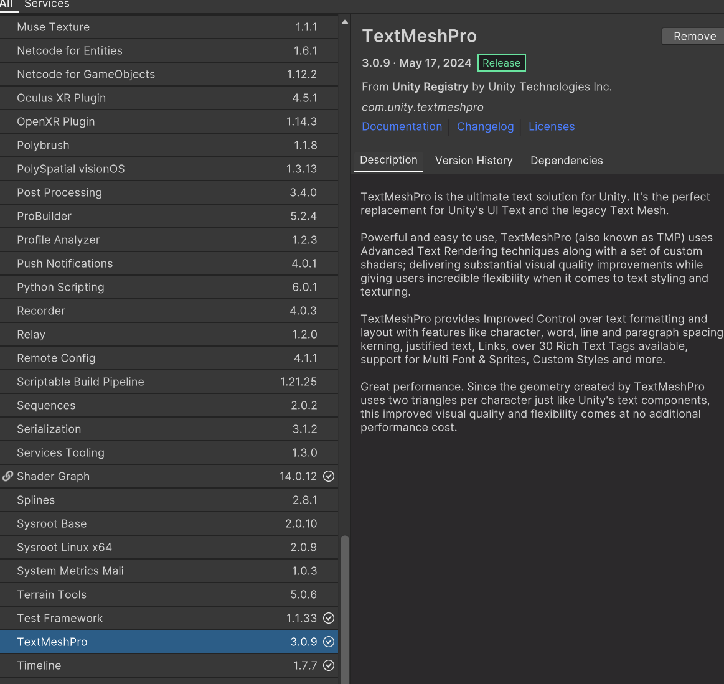Open the TextMeshPro Documentation link
Screen dimensions: 724x684
(402, 126)
